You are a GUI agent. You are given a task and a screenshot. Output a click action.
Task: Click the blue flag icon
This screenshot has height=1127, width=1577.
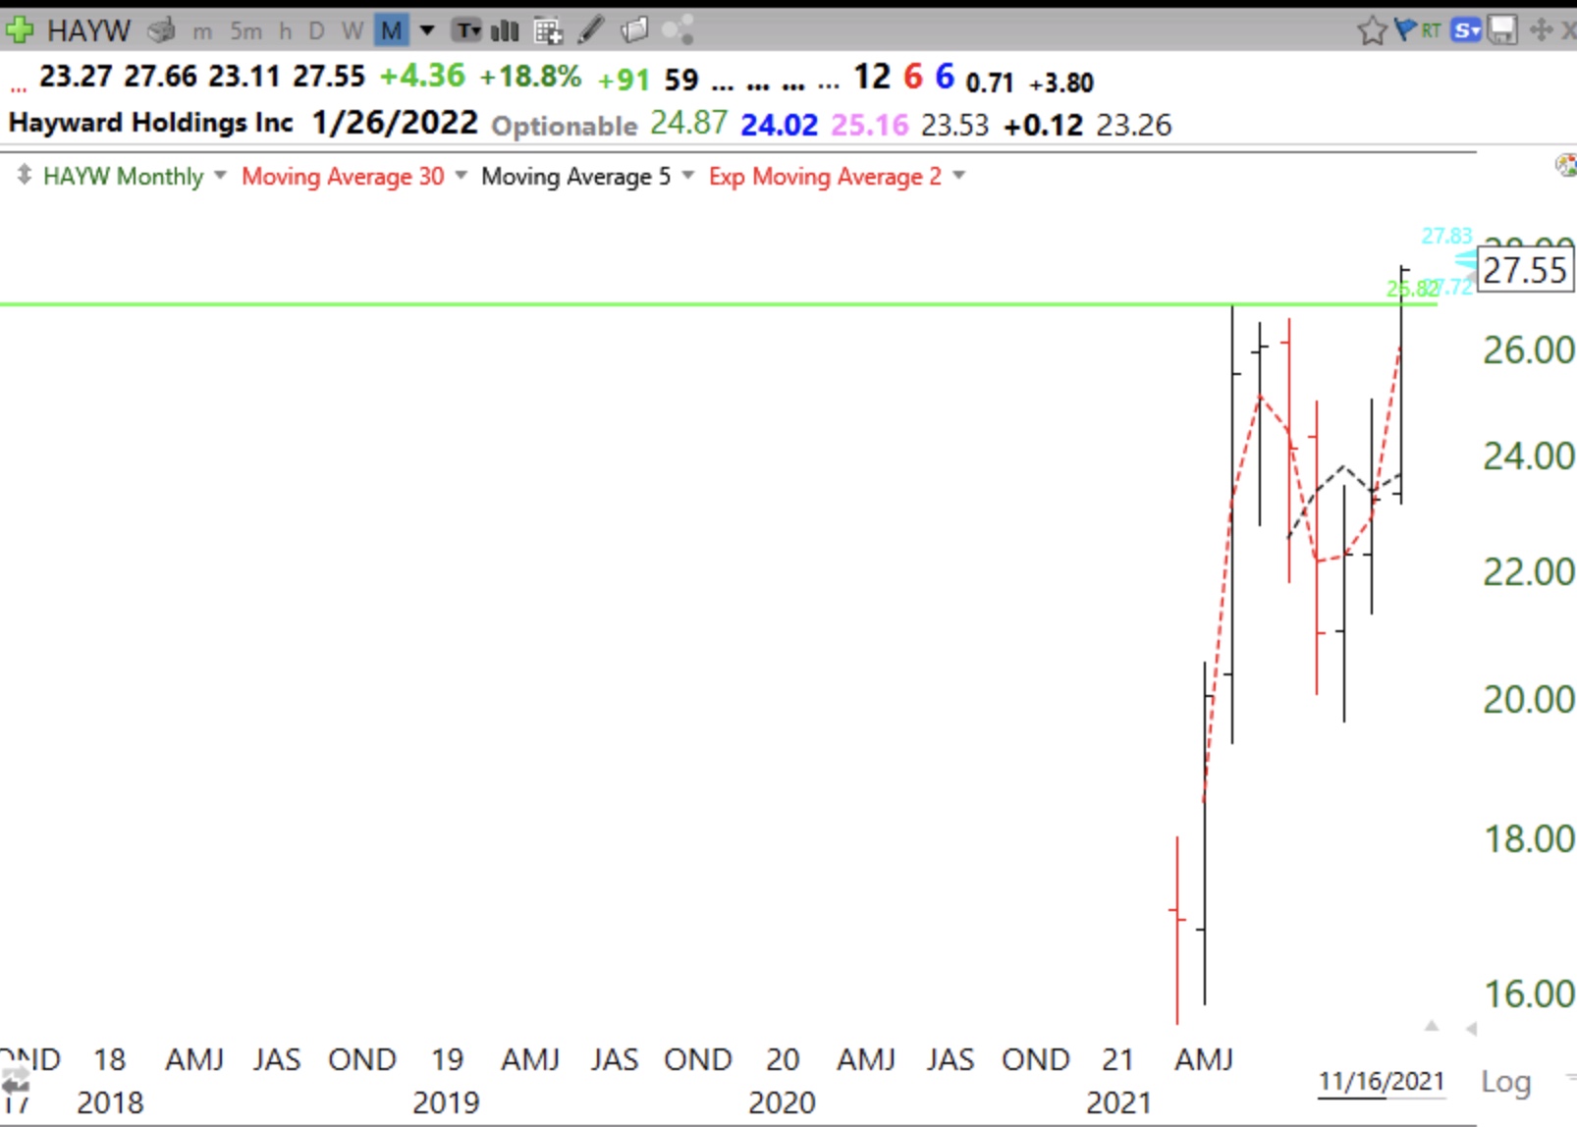pyautogui.click(x=1405, y=30)
